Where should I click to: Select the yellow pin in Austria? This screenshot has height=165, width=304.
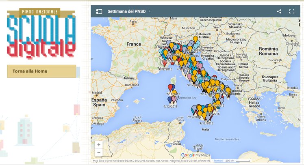195,39
